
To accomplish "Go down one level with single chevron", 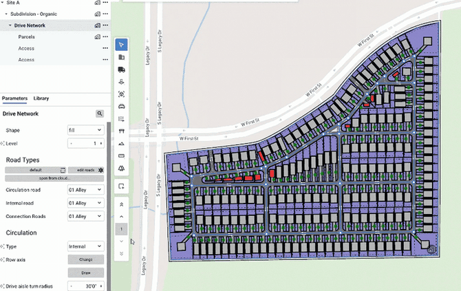I will coord(121,241).
